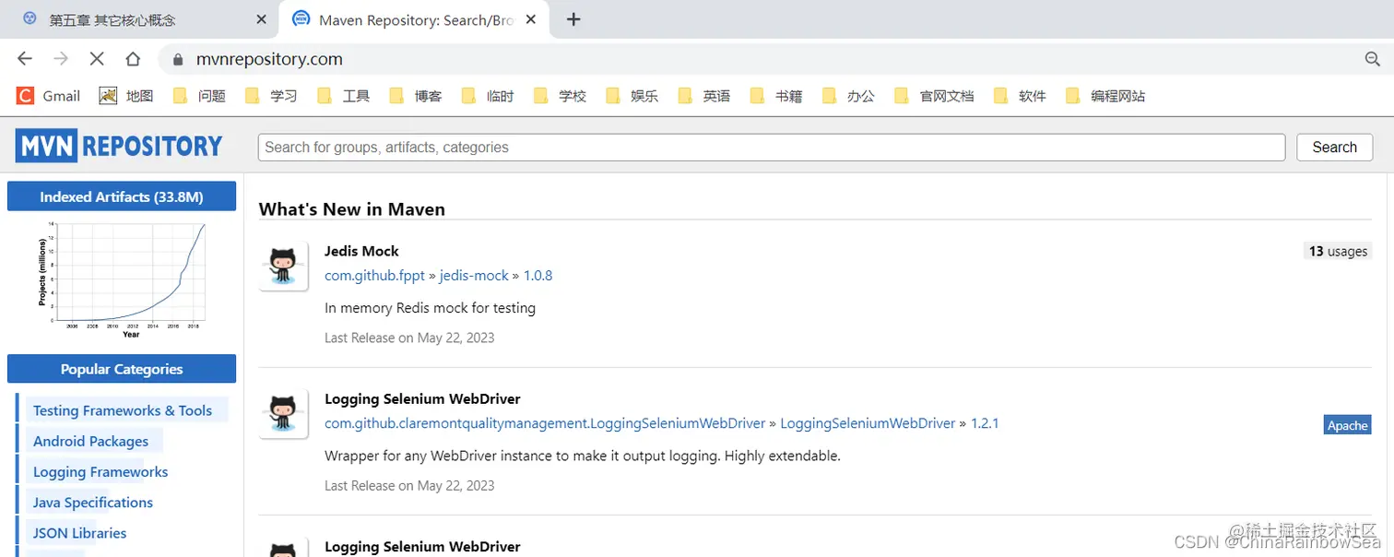Close the 第五章 其它核心概念 tab
The width and height of the screenshot is (1394, 557).
click(261, 19)
